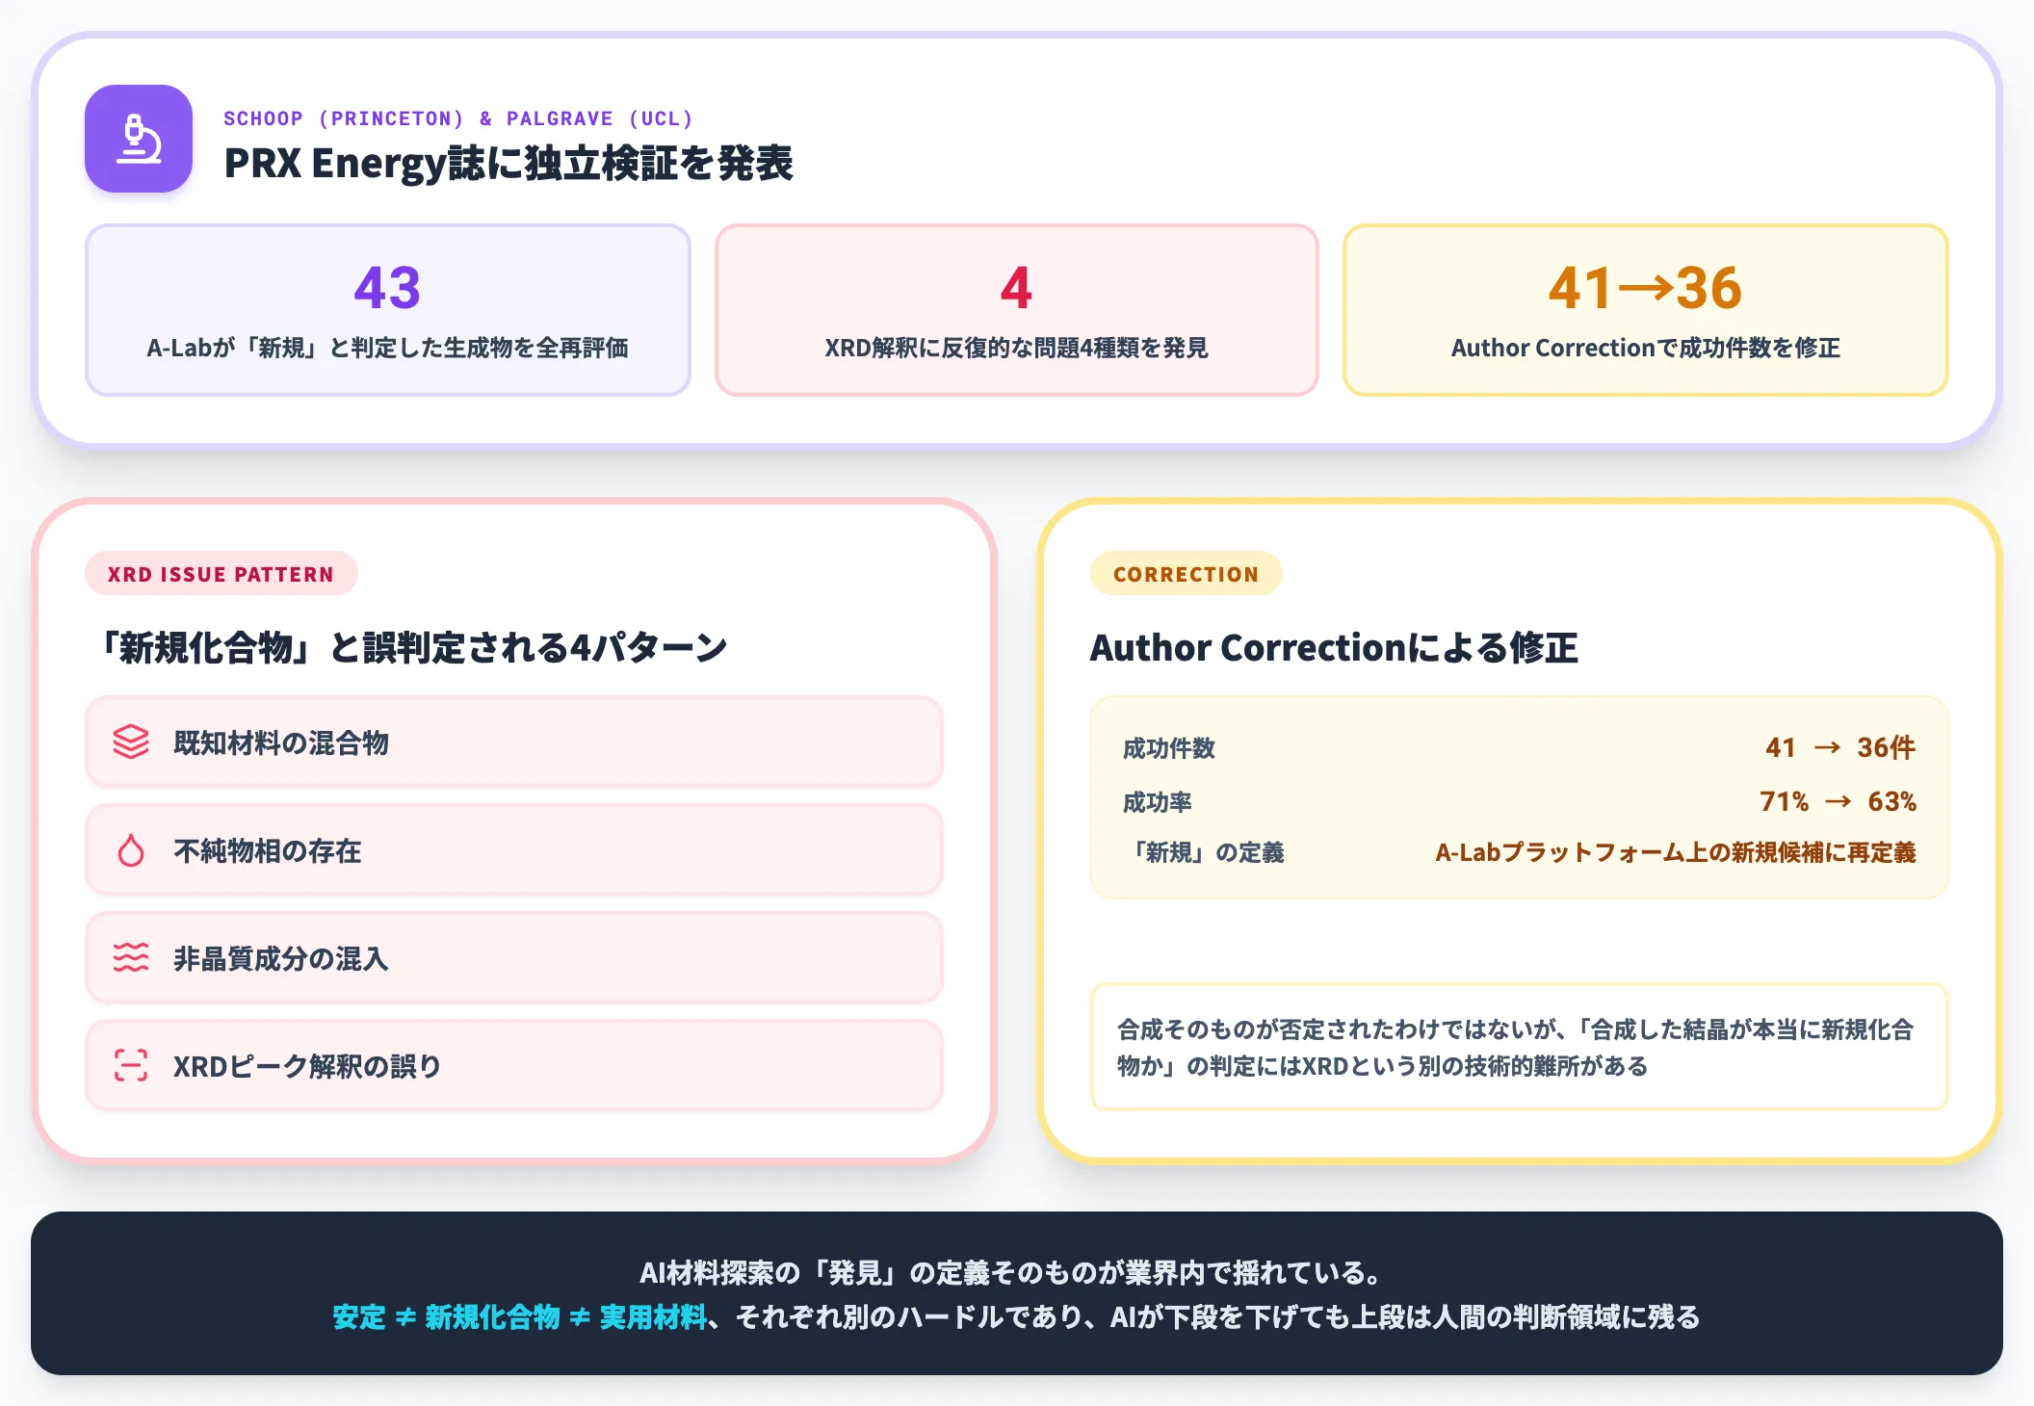Viewport: 2034px width, 1406px height.
Task: Click the 成功件数 label
Action: tap(1169, 748)
